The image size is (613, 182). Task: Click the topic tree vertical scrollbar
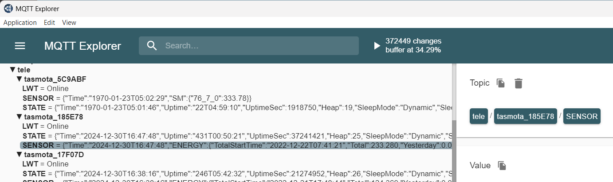coord(453,150)
